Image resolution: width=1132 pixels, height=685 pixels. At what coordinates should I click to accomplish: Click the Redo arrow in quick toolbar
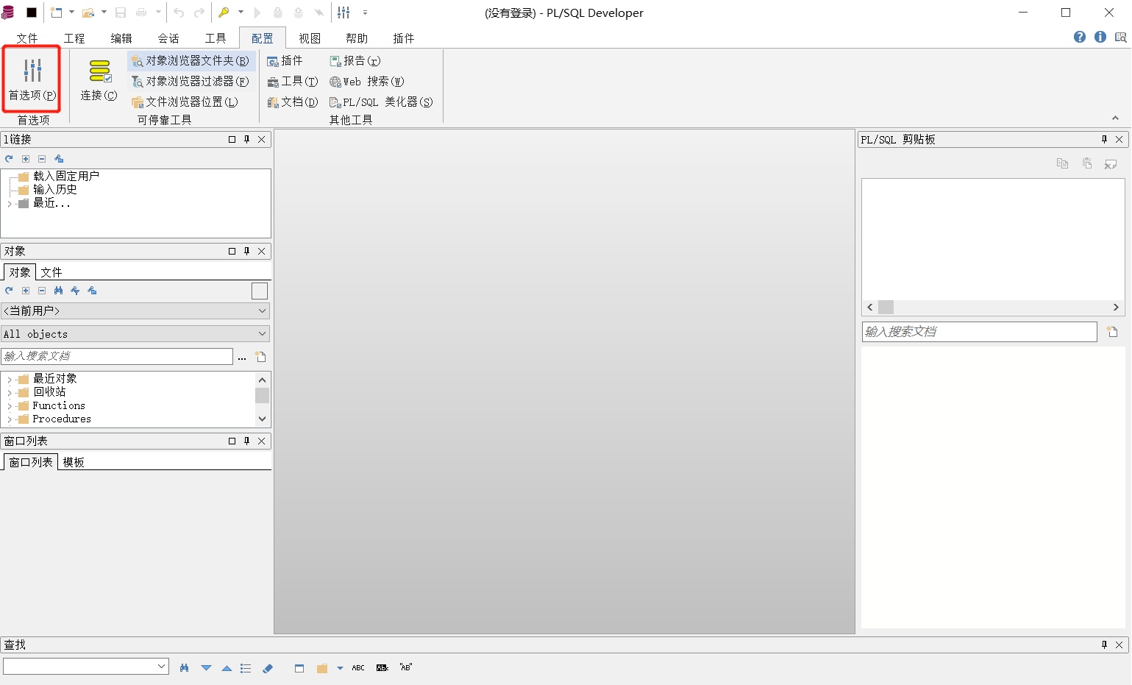coord(199,13)
